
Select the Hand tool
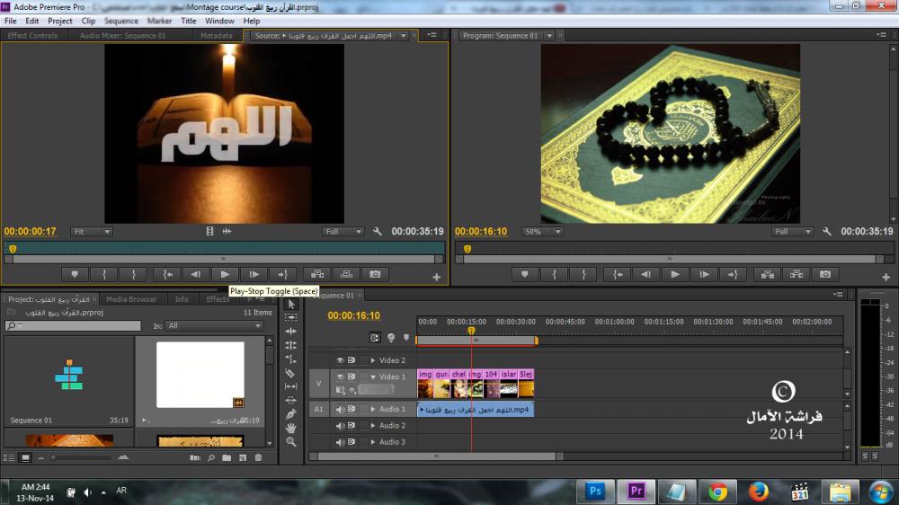(x=290, y=429)
